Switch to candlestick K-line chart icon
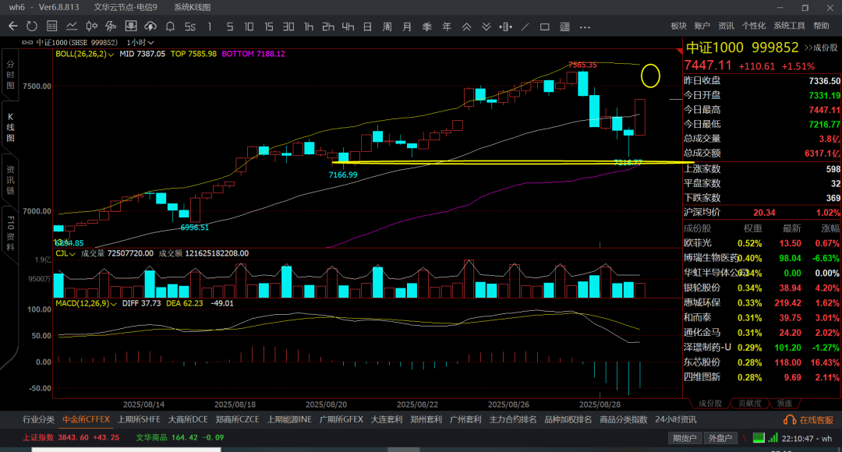The image size is (842, 452). click(92, 26)
